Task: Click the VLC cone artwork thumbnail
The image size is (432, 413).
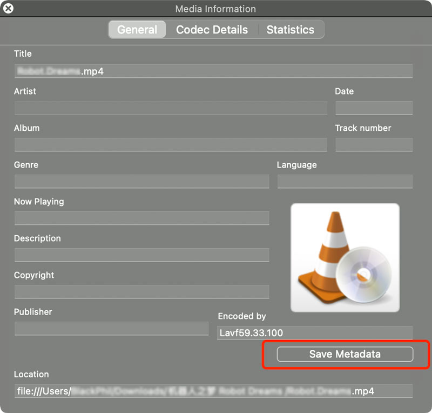Action: tap(345, 258)
